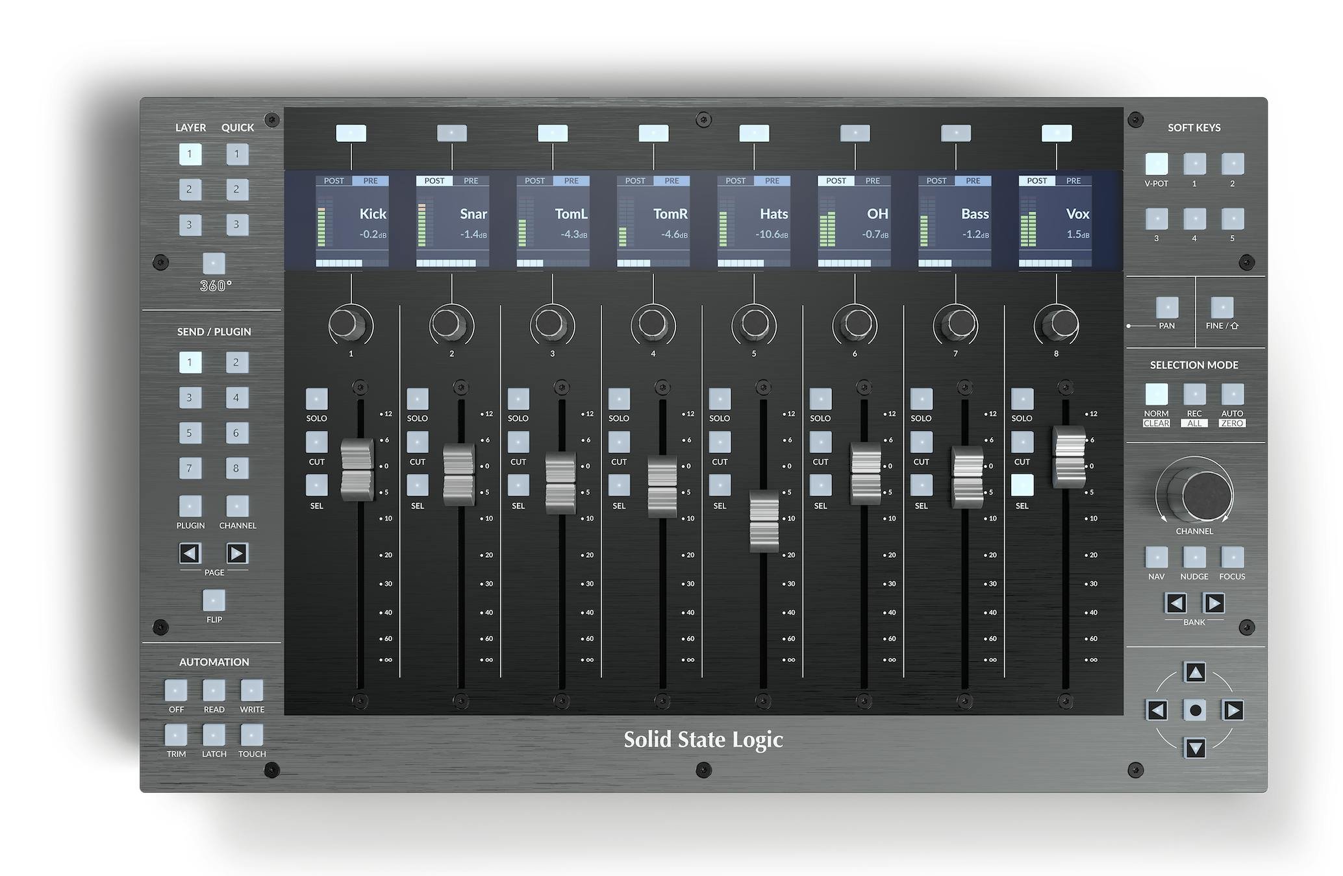Click the FLIP button
This screenshot has width=1343, height=876.
[214, 600]
